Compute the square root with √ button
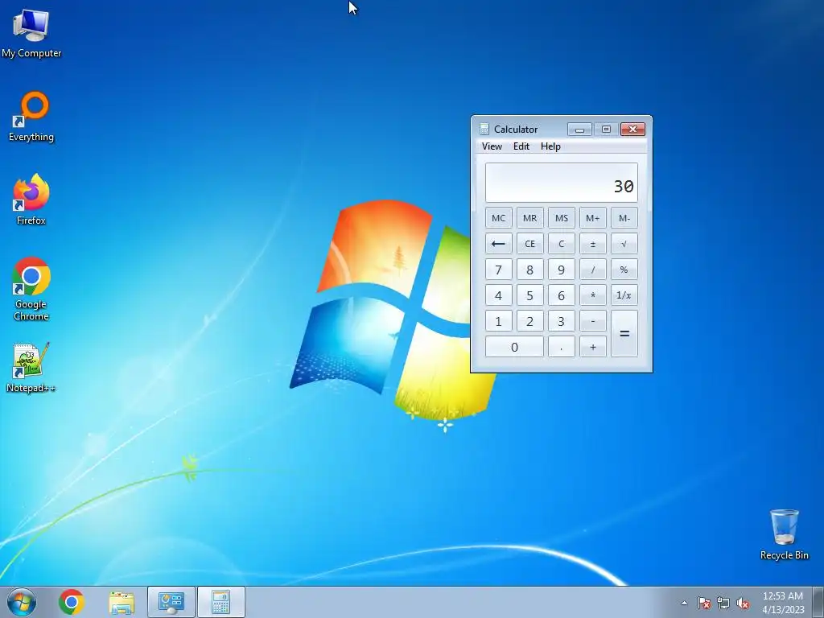Screen dimensions: 824x618 tap(624, 244)
